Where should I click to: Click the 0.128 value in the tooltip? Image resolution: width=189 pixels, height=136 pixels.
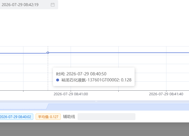click(x=126, y=80)
